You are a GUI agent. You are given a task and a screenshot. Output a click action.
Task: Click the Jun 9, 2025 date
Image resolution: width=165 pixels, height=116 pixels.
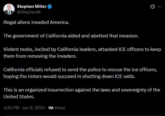coord(33,108)
